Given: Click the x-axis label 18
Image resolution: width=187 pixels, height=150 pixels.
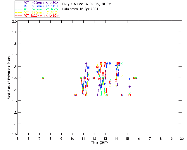Looking at the screenshot, I should point(160,139).
